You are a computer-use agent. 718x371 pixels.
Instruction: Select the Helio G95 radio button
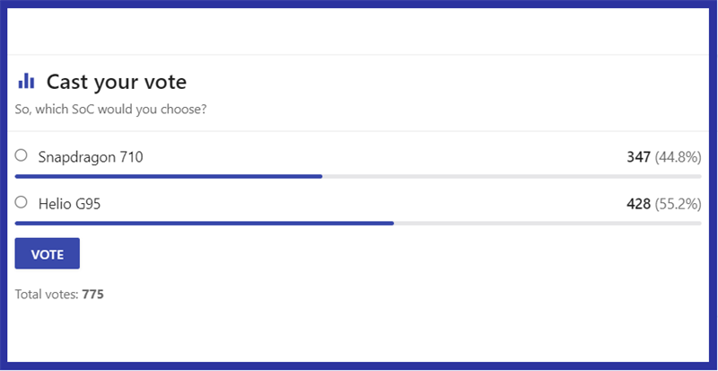[x=21, y=202]
